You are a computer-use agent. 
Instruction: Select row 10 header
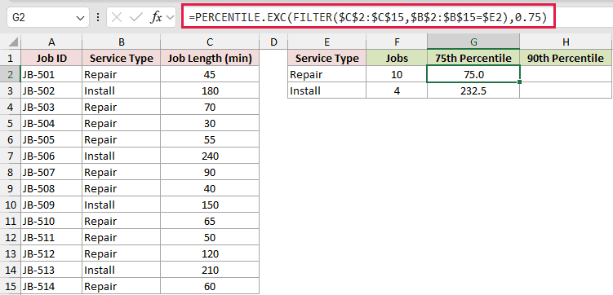coord(10,205)
